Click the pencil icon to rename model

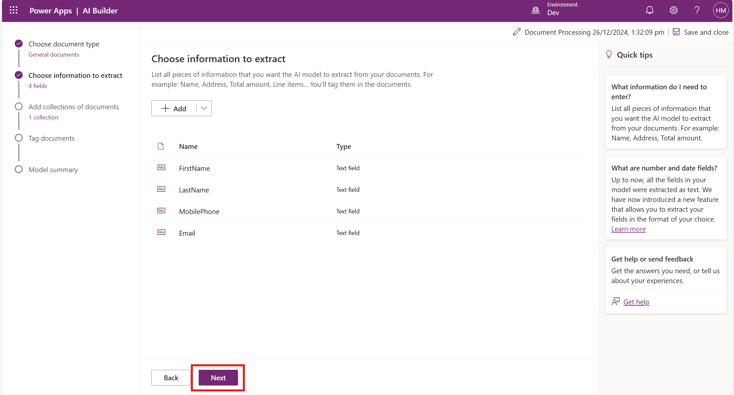(517, 32)
